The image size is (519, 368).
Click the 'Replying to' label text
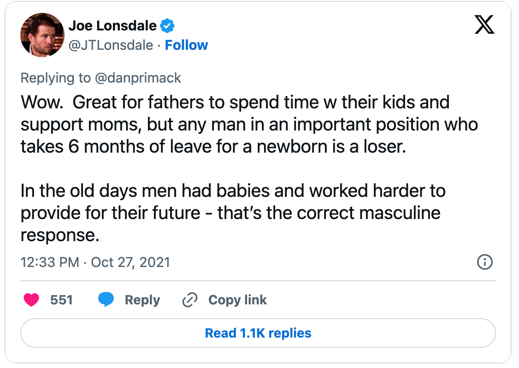point(56,78)
